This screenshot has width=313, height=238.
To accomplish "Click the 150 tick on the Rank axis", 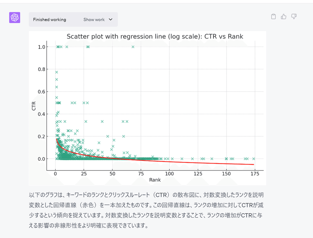I will pos(227,173).
